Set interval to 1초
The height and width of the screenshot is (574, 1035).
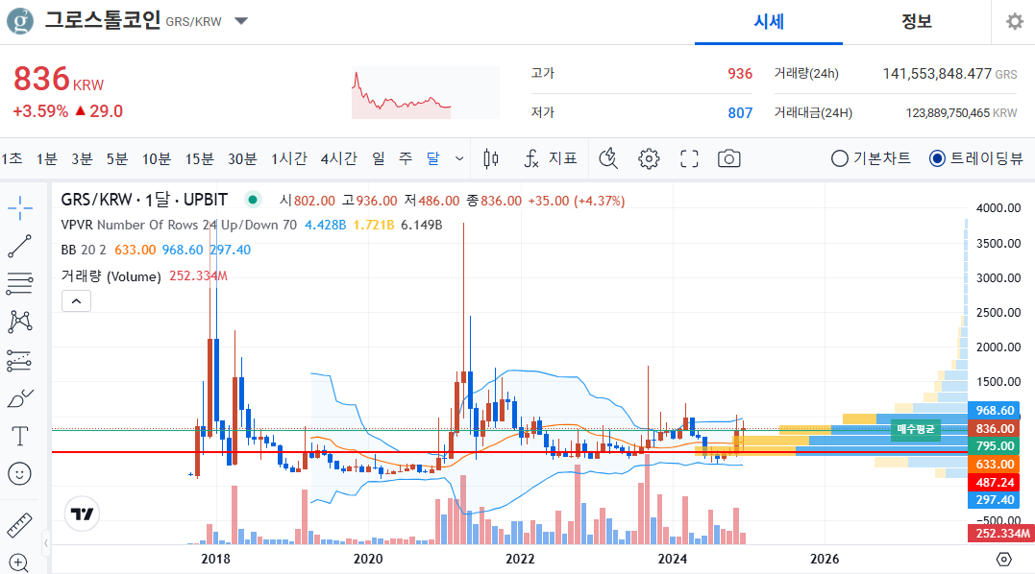tap(12, 158)
